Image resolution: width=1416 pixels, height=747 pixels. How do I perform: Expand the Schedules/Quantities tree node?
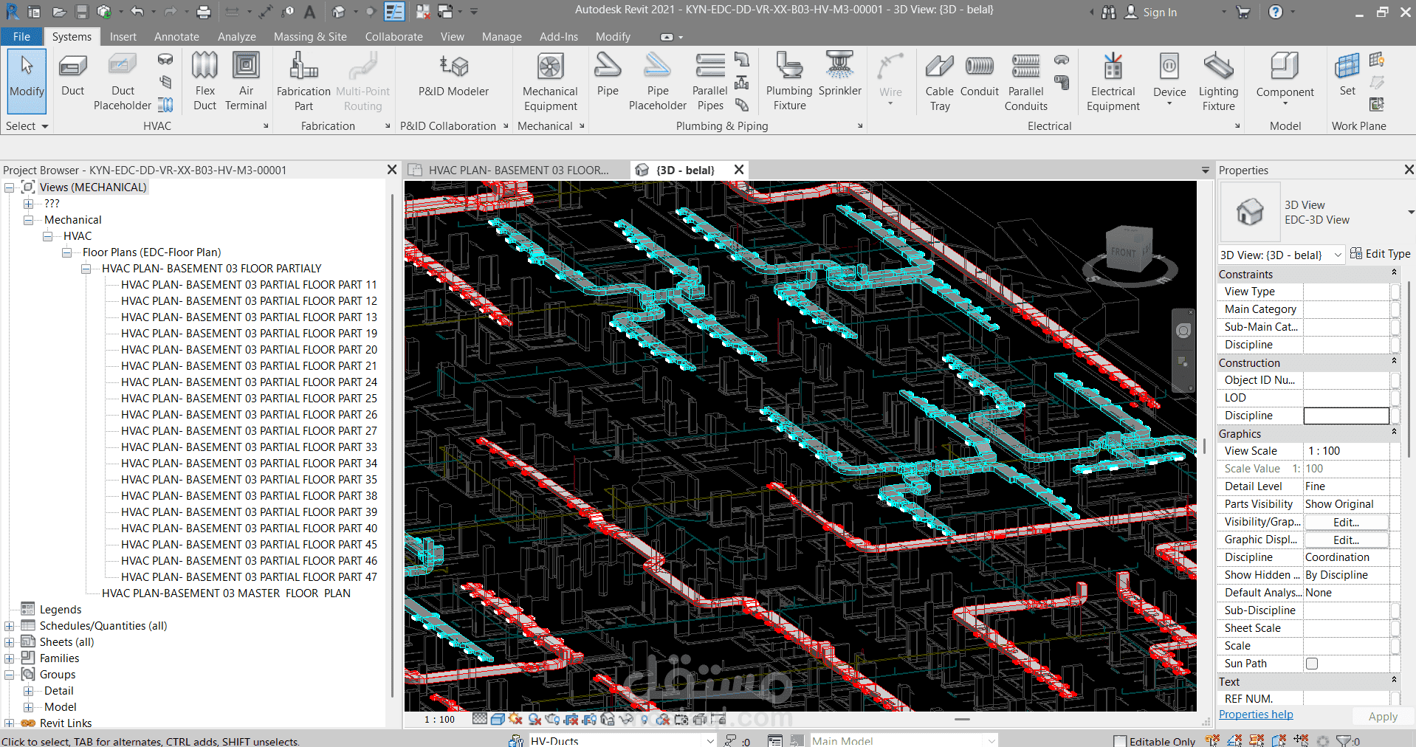coord(10,626)
